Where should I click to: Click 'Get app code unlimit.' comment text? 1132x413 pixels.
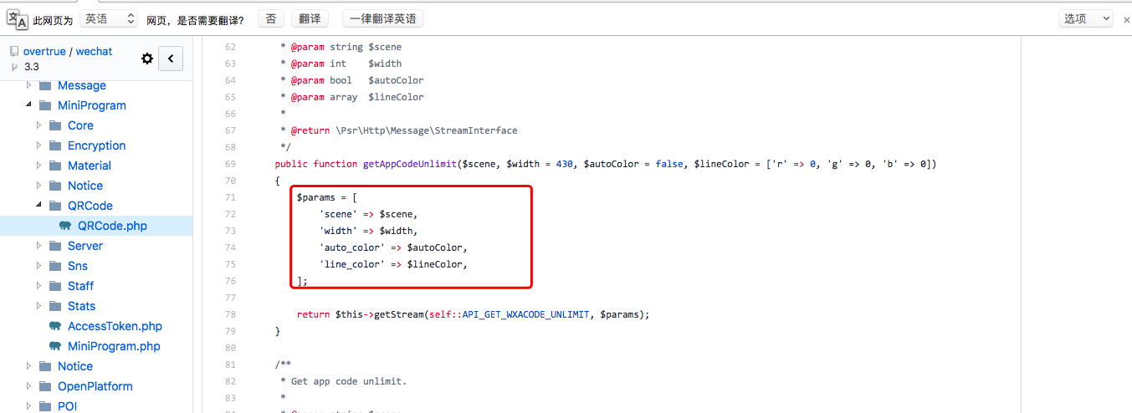coord(349,381)
